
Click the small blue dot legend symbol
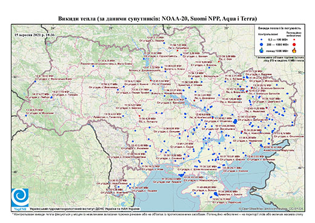pos(262,40)
